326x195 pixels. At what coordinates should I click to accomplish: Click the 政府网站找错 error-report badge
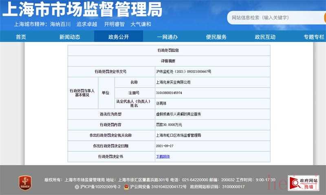[303, 183]
